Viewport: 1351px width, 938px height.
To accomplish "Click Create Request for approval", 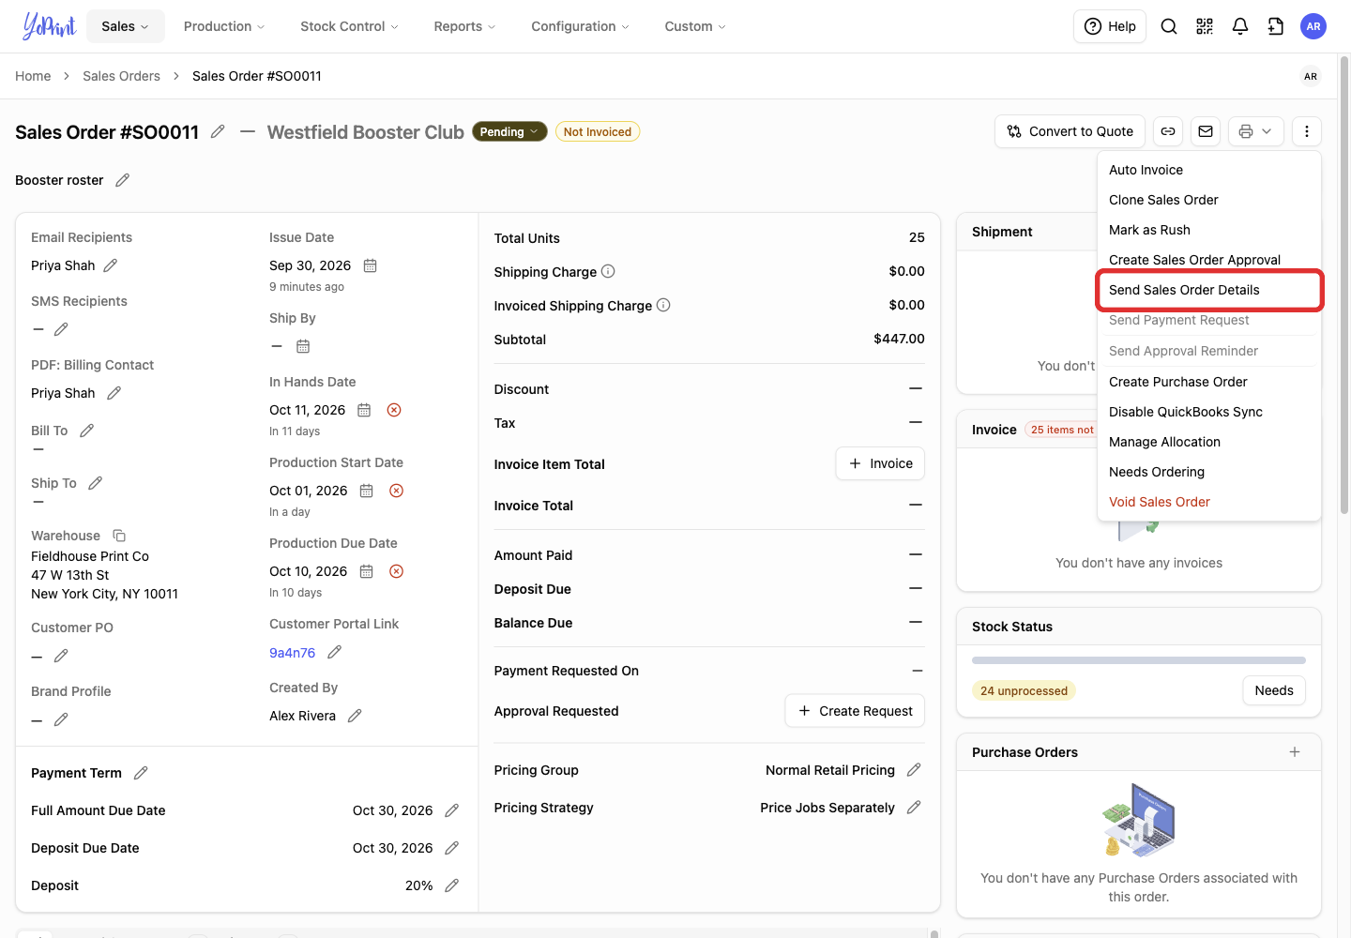I will point(855,711).
